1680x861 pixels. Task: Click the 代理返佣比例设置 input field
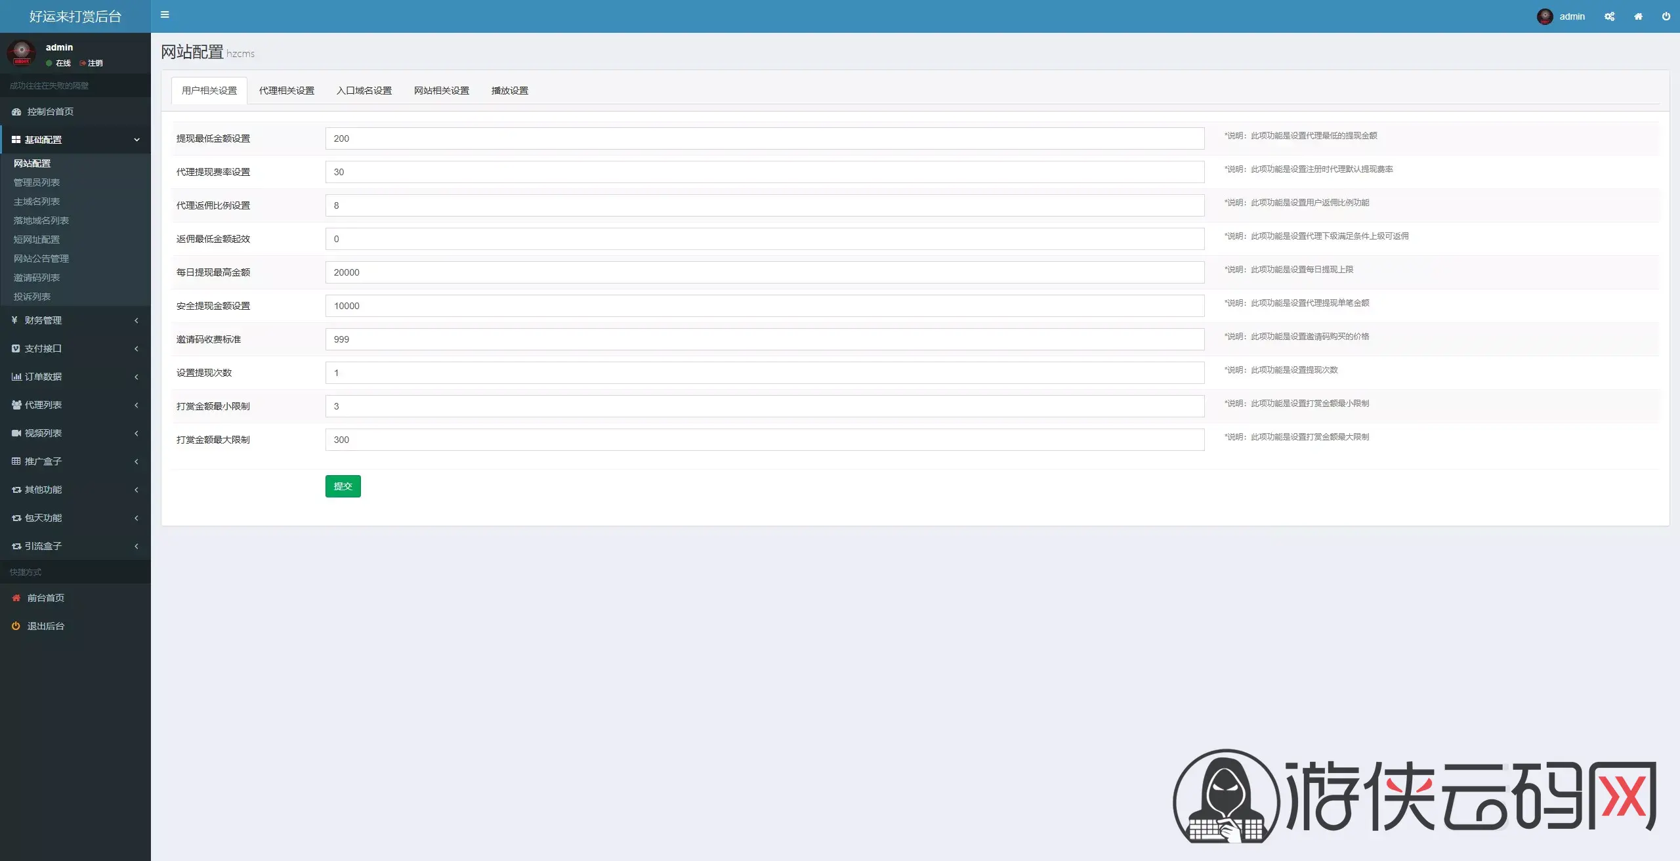pos(765,205)
